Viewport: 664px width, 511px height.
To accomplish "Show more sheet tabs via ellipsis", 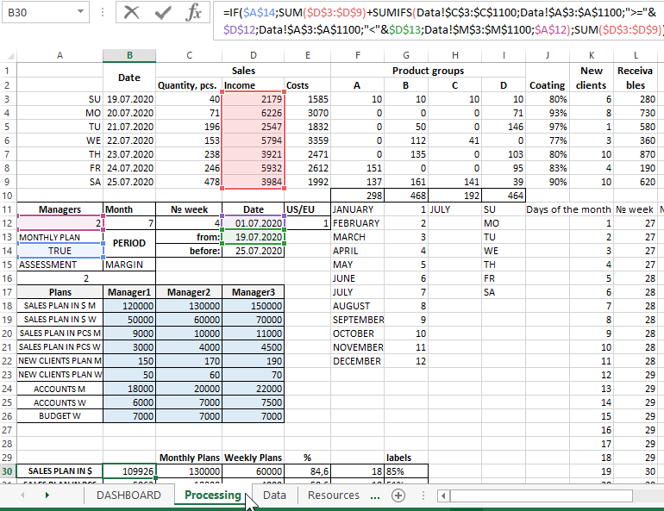I will click(x=375, y=495).
